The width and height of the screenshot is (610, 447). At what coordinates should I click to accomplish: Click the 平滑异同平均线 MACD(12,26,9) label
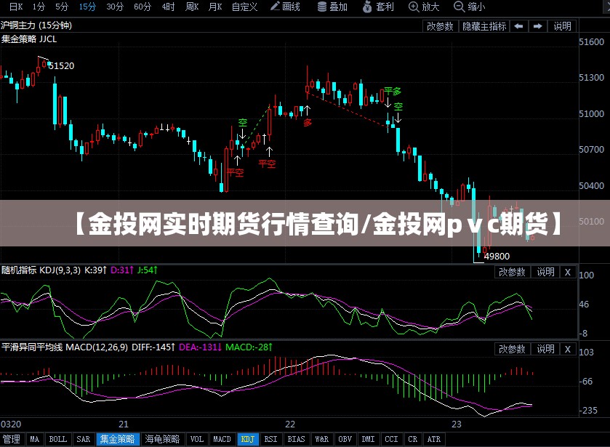[65, 347]
